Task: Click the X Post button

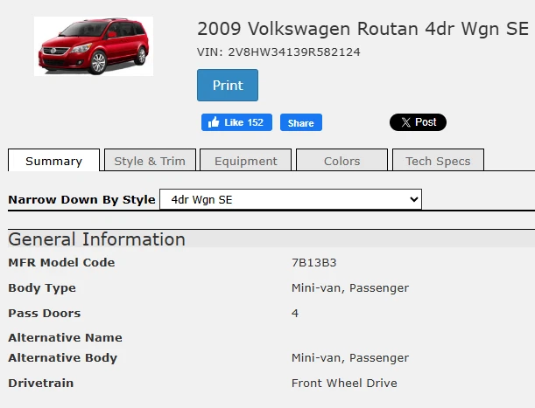Action: point(418,122)
